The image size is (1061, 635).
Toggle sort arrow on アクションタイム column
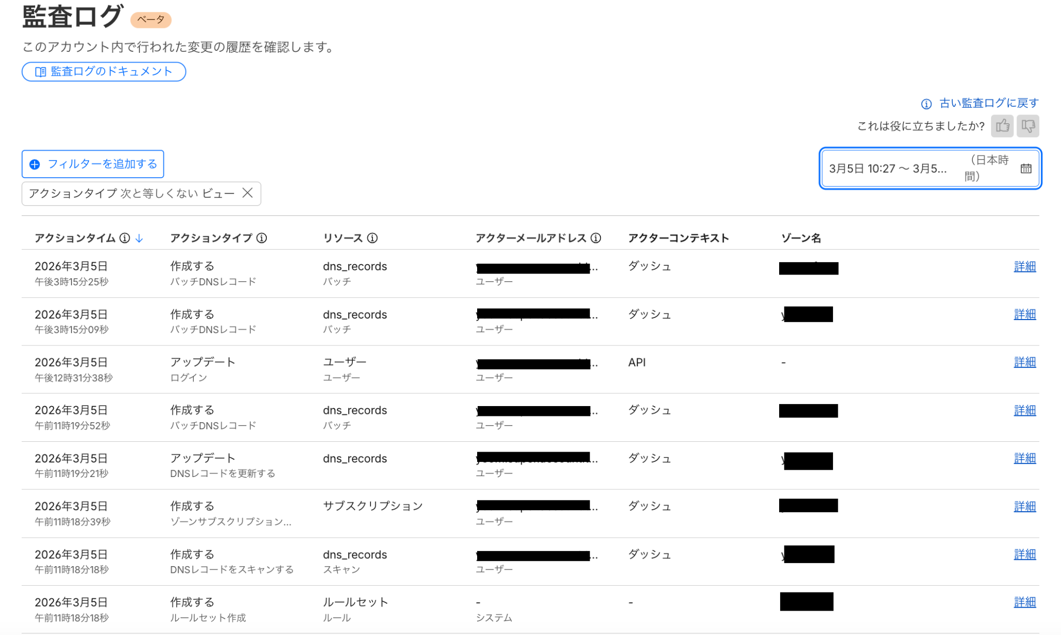139,238
